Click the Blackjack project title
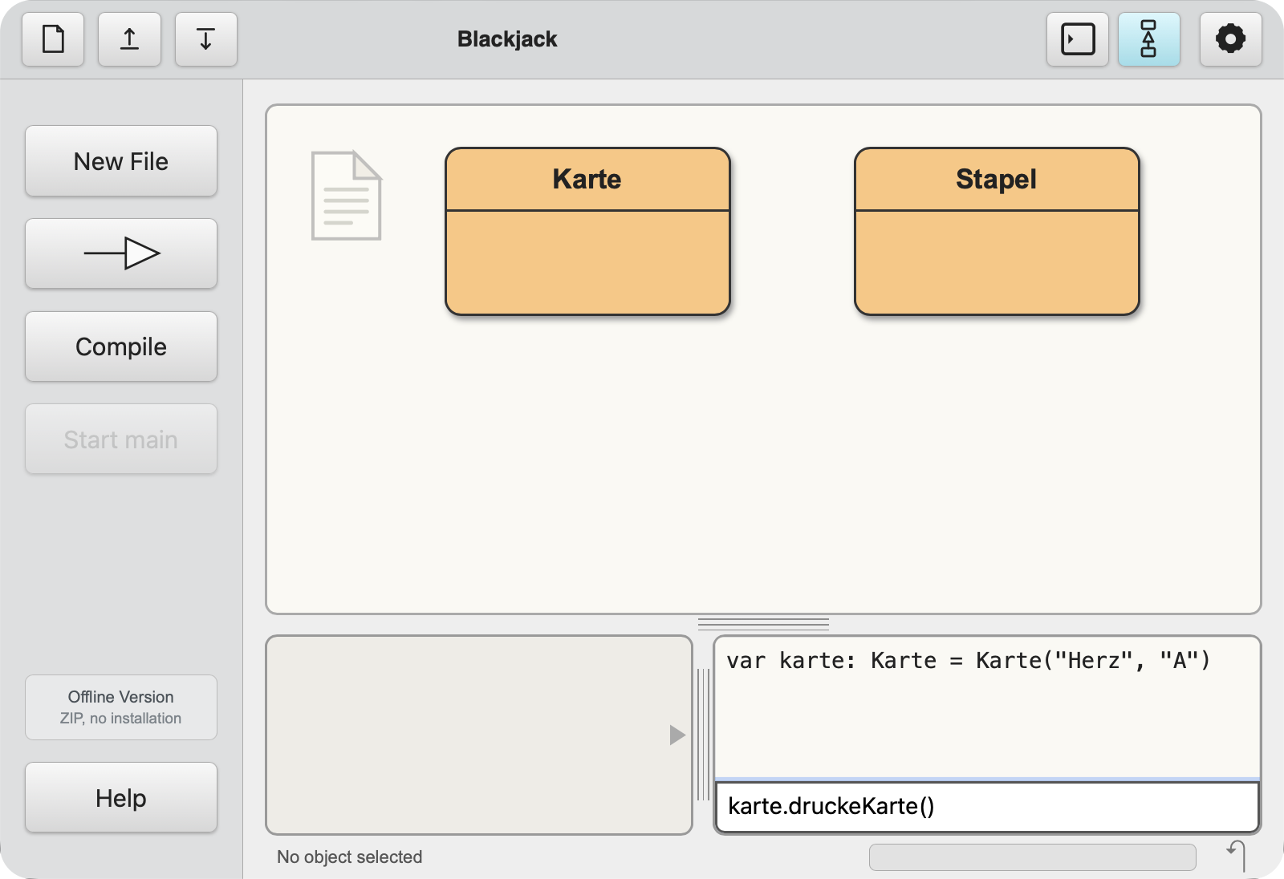The image size is (1284, 879). pos(507,39)
